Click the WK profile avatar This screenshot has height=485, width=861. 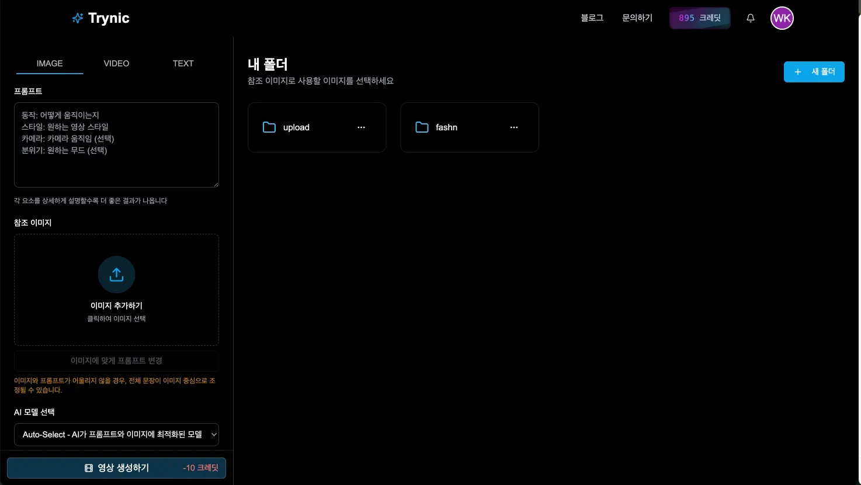[782, 18]
